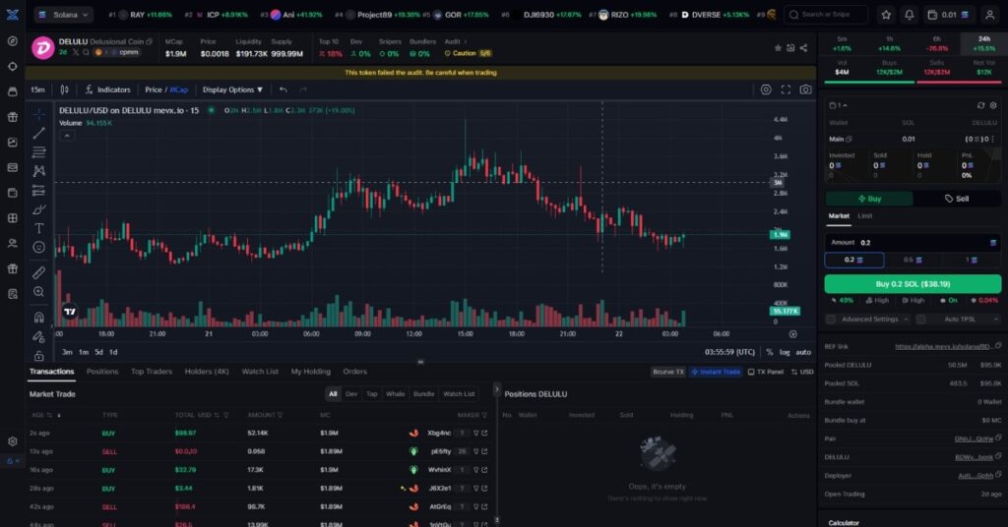Take a chart snapshot with camera icon
Screen dimensions: 1008x527
pyautogui.click(x=805, y=89)
